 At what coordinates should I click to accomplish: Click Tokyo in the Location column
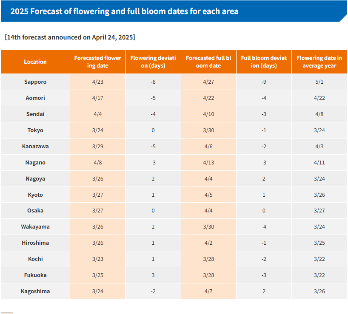tap(35, 130)
